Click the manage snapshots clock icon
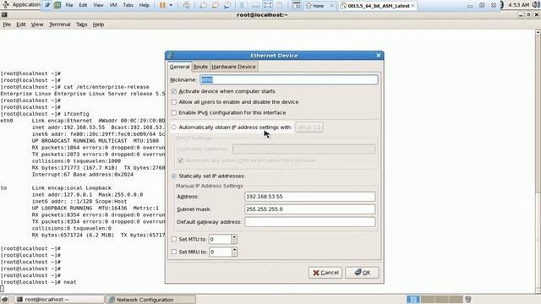The height and width of the screenshot is (304, 541). point(227,5)
